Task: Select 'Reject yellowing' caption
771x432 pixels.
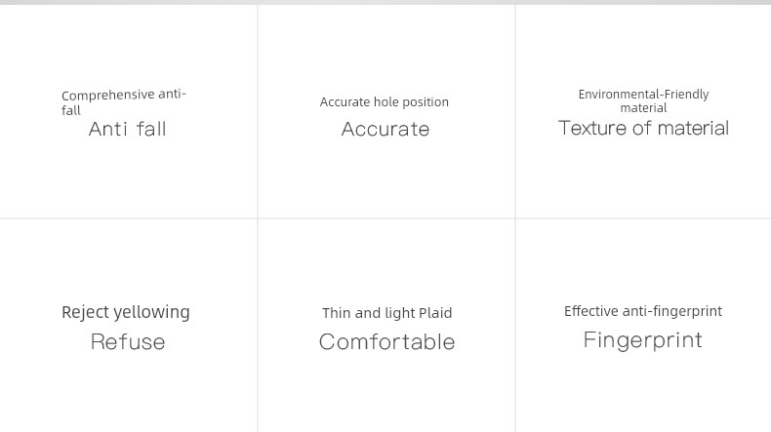Action: (126, 313)
